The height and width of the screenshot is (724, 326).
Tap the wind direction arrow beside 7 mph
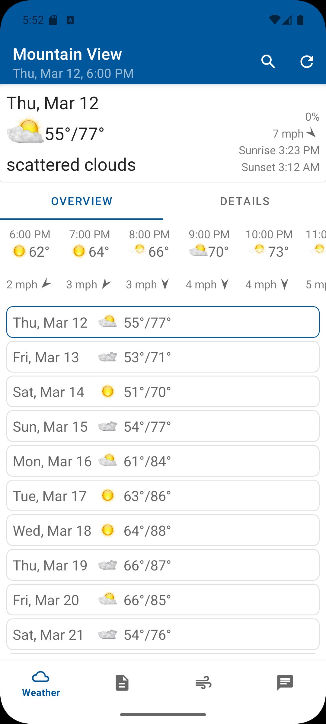pos(311,133)
